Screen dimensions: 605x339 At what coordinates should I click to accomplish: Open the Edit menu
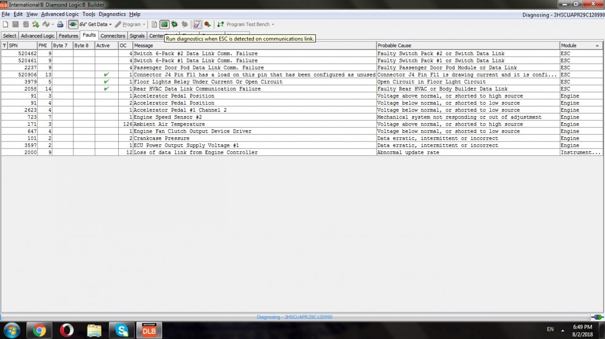tap(18, 14)
